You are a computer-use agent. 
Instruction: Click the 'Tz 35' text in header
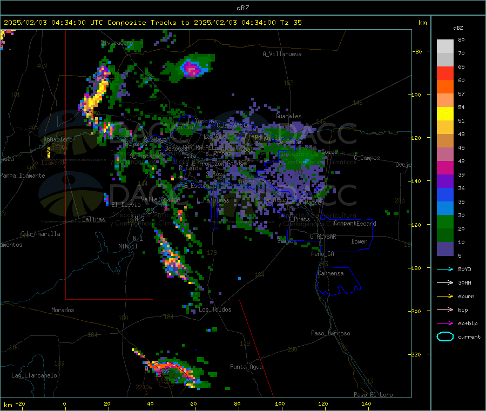point(291,23)
